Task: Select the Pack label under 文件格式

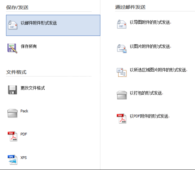Action: point(24,111)
